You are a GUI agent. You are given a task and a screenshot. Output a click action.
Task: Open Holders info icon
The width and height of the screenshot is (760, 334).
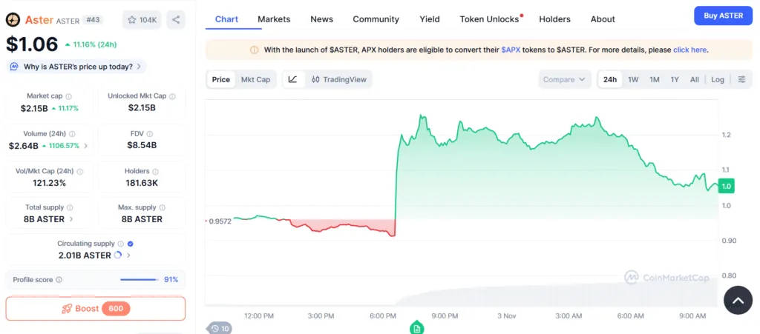(154, 171)
